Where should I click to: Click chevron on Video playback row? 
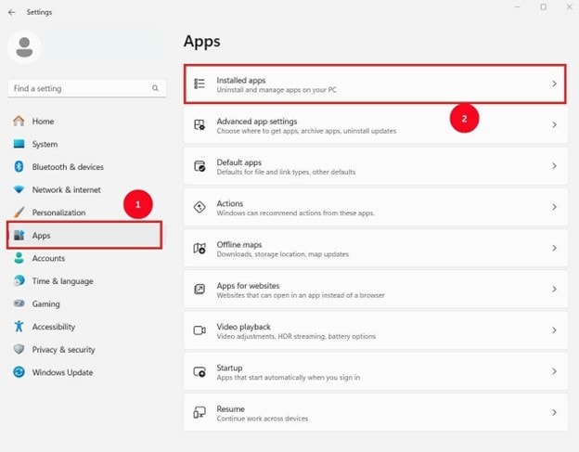pos(554,330)
